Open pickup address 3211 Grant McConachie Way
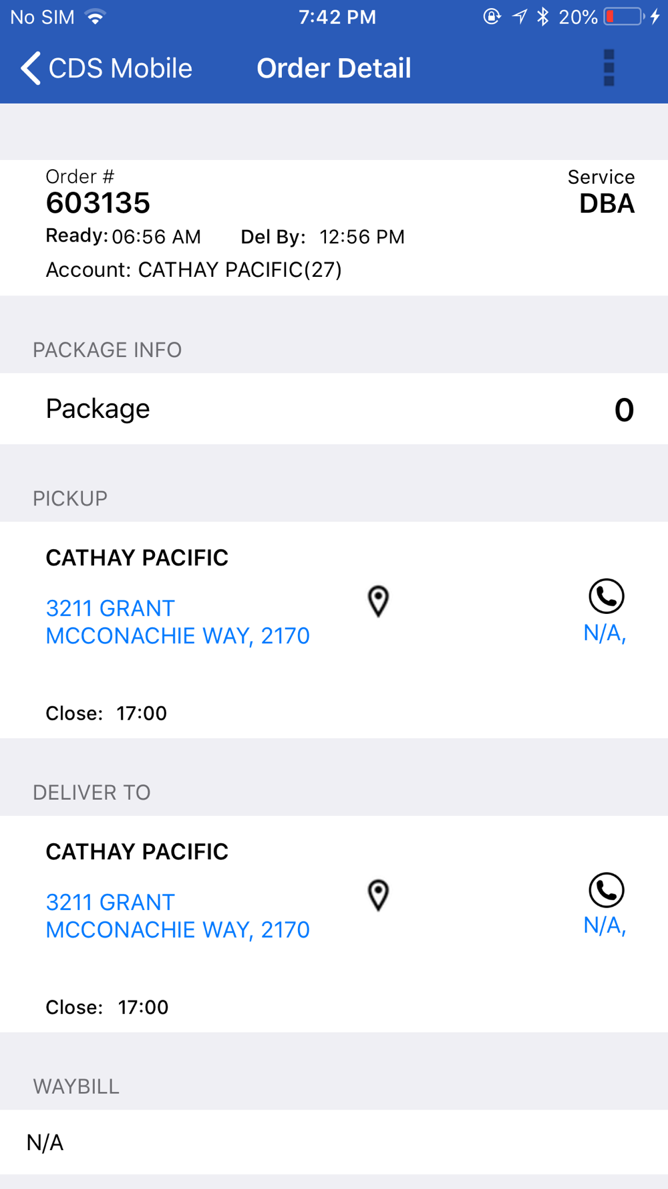The height and width of the screenshot is (1189, 668). [178, 622]
